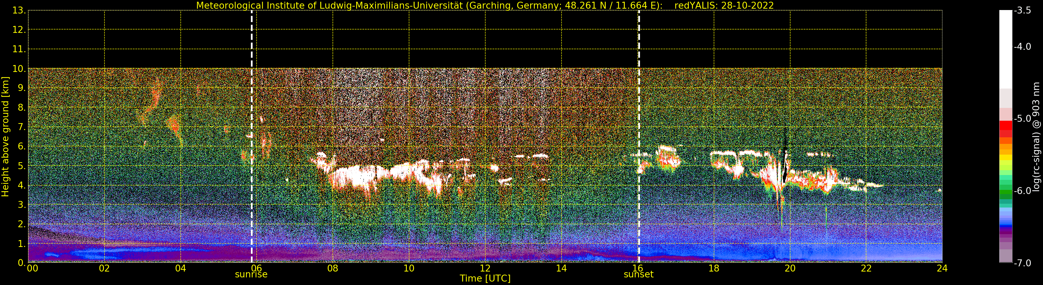The image size is (1043, 285).
Task: Click the 4 km tick on height axis
Action: 21,185
